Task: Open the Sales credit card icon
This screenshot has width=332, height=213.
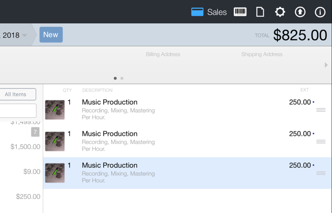Action: (197, 12)
